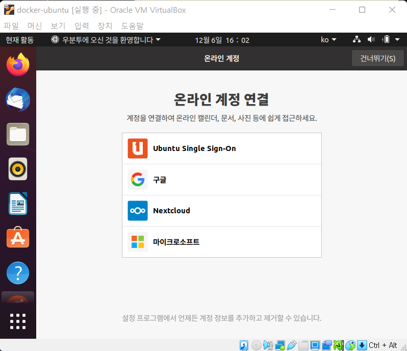407x351 pixels.
Task: Click the VirtualBox window title bar icon
Action: 9,10
